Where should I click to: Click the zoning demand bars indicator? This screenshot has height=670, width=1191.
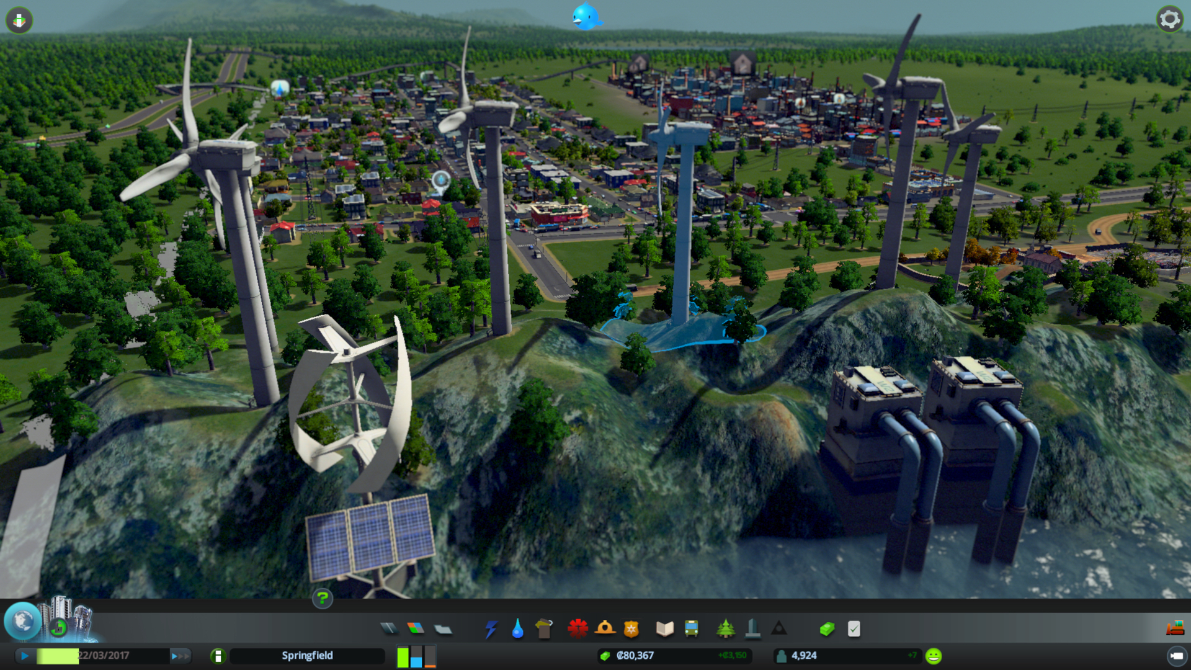pos(416,656)
